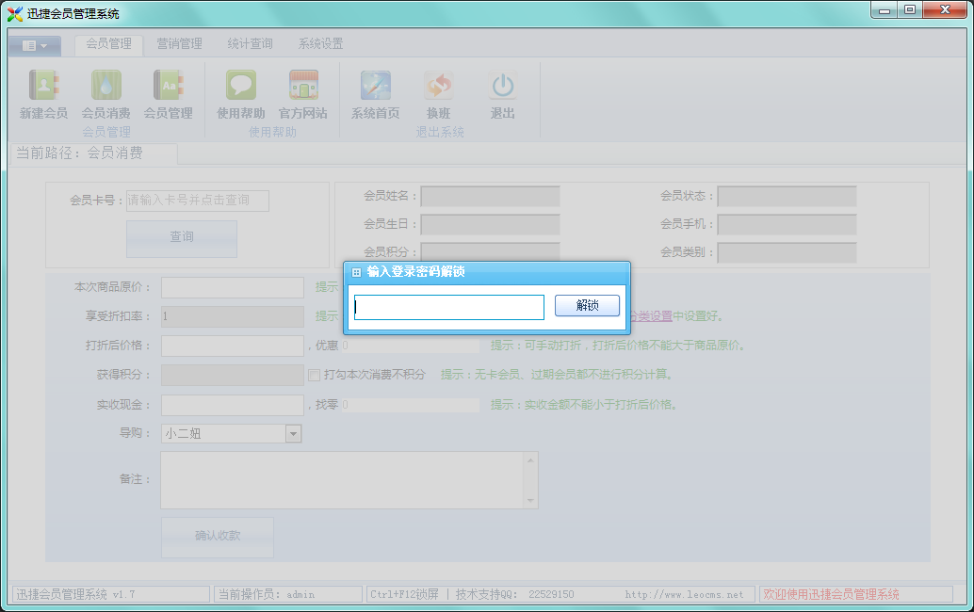Click the 会员类别 field

[787, 252]
